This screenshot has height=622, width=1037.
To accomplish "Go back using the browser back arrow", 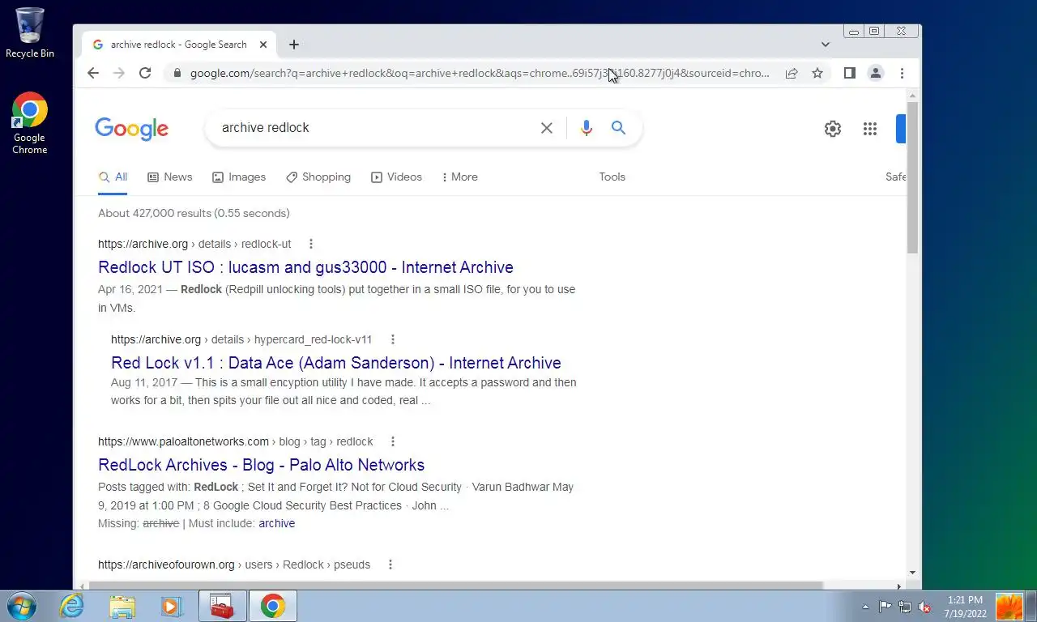I will [x=93, y=73].
